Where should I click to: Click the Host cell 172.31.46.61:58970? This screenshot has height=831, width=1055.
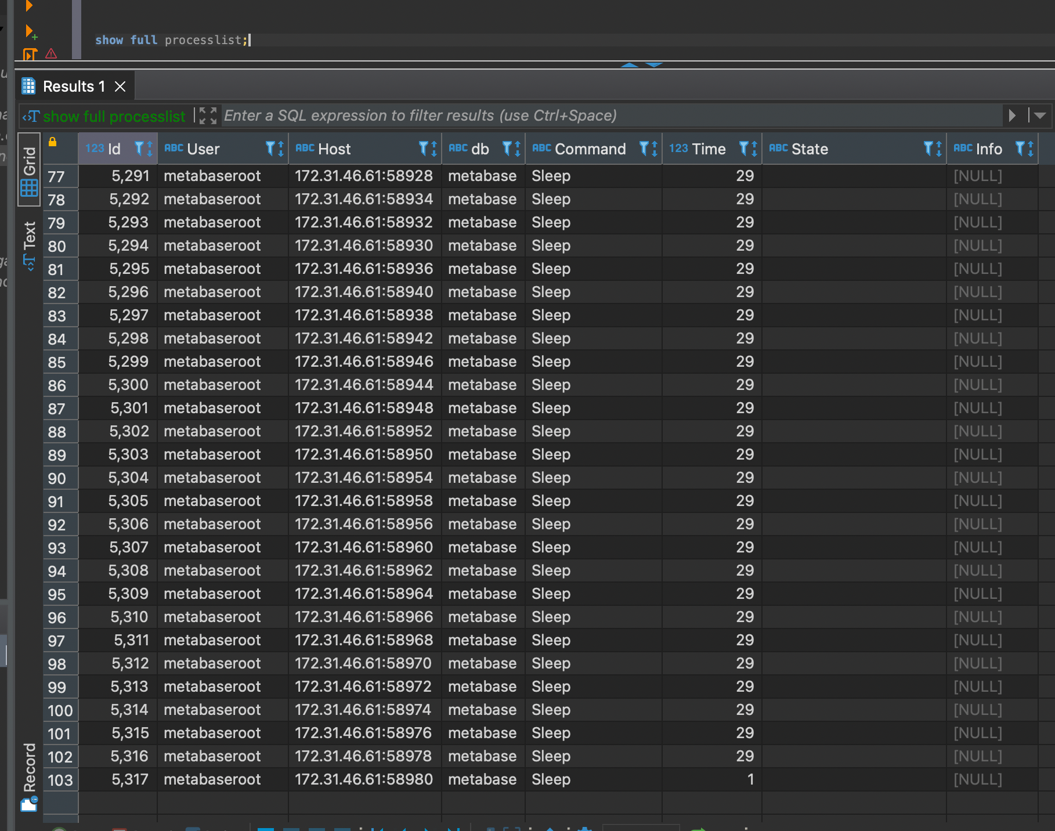364,663
